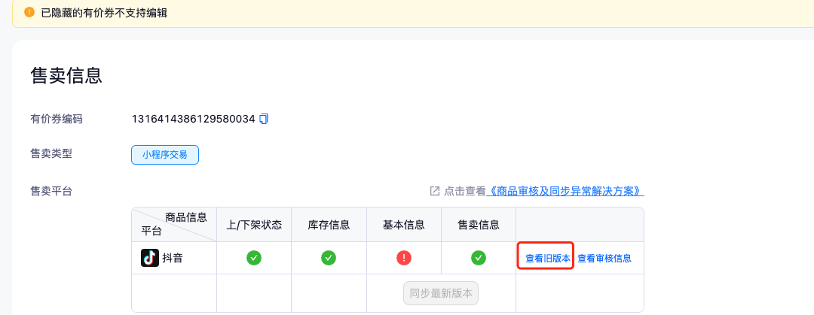Click the 上/下架状态 column header

click(x=254, y=225)
